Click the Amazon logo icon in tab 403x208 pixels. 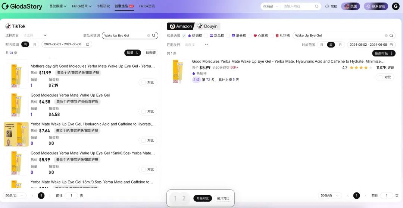click(172, 26)
